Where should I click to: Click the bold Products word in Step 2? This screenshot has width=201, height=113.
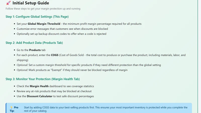pyautogui.click(x=35, y=50)
